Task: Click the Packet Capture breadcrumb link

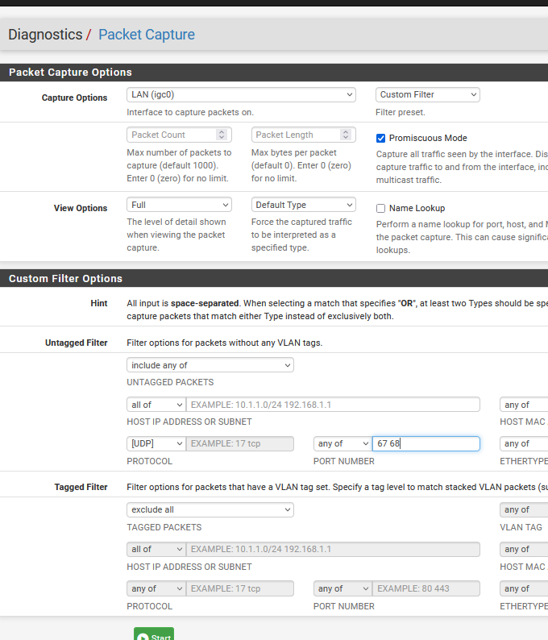Action: coord(146,35)
